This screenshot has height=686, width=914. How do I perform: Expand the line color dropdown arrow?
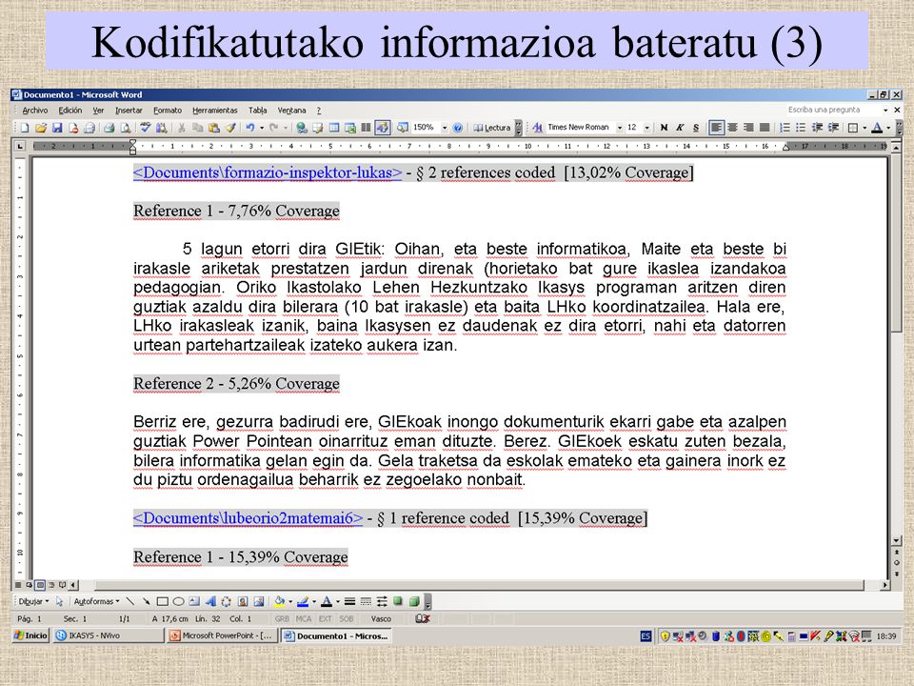point(314,601)
